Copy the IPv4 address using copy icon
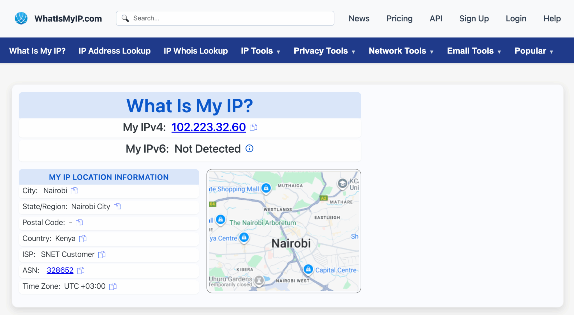Viewport: 574px width, 315px height. [x=253, y=127]
